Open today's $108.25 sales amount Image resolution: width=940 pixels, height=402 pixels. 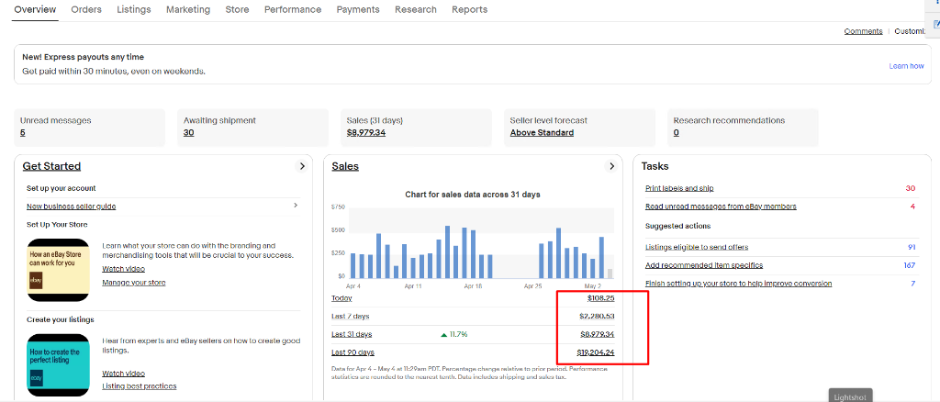pos(600,298)
